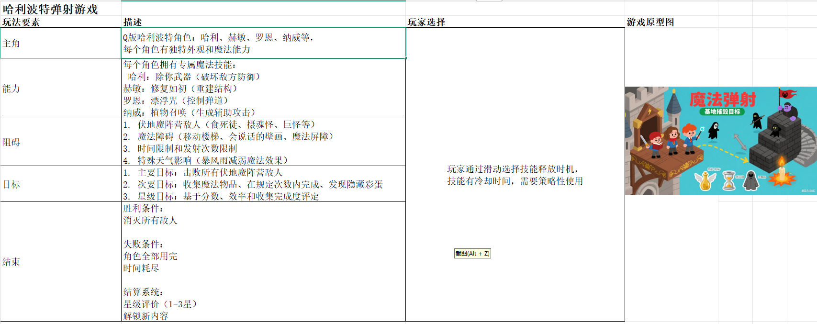Click the "目标" row label cell
This screenshot has height=324, width=817.
[x=61, y=184]
